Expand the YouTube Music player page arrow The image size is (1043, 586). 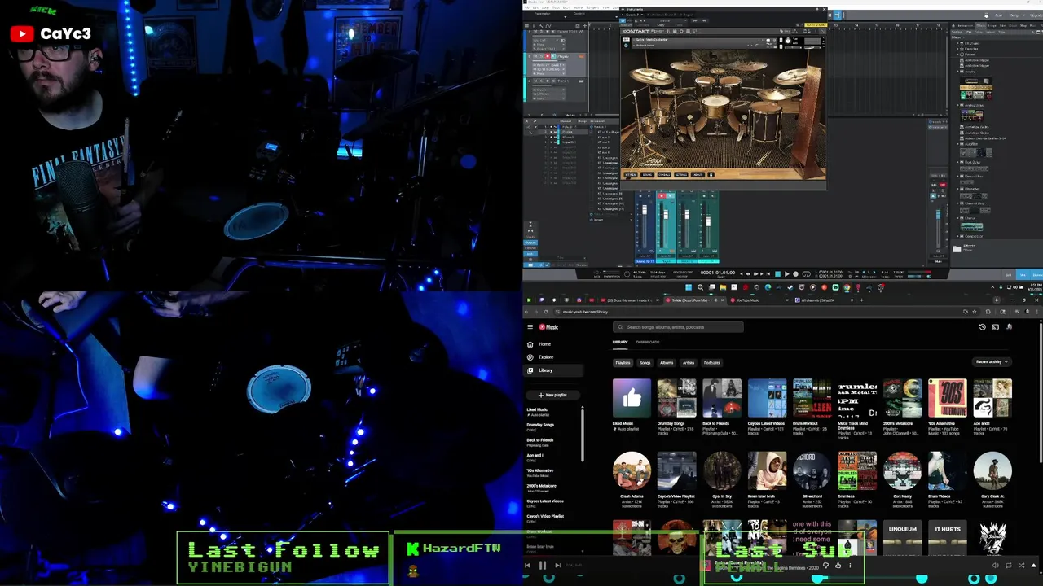pyautogui.click(x=1033, y=565)
